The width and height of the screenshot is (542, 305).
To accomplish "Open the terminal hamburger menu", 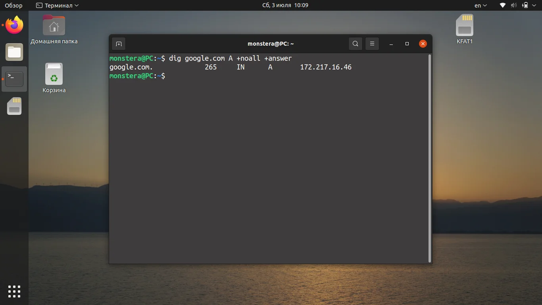I will coord(372,44).
